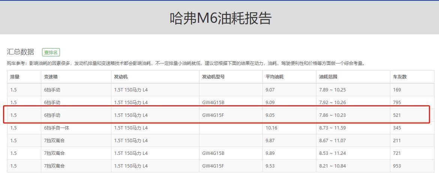Select average fuel value 9.05
The height and width of the screenshot is (175, 439).
tap(270, 115)
